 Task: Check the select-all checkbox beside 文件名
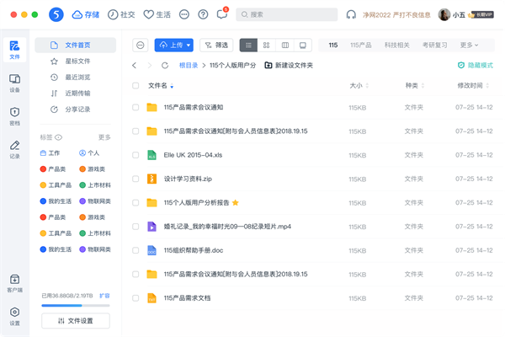[x=136, y=86]
